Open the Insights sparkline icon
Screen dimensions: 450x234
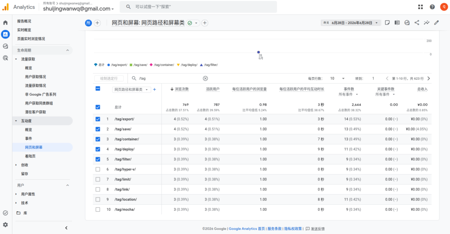pos(427,23)
